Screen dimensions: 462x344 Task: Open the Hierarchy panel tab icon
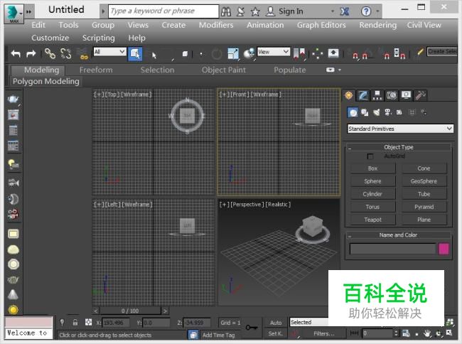tap(377, 95)
